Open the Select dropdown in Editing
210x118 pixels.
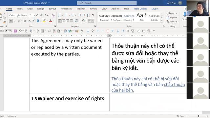(x=172, y=21)
